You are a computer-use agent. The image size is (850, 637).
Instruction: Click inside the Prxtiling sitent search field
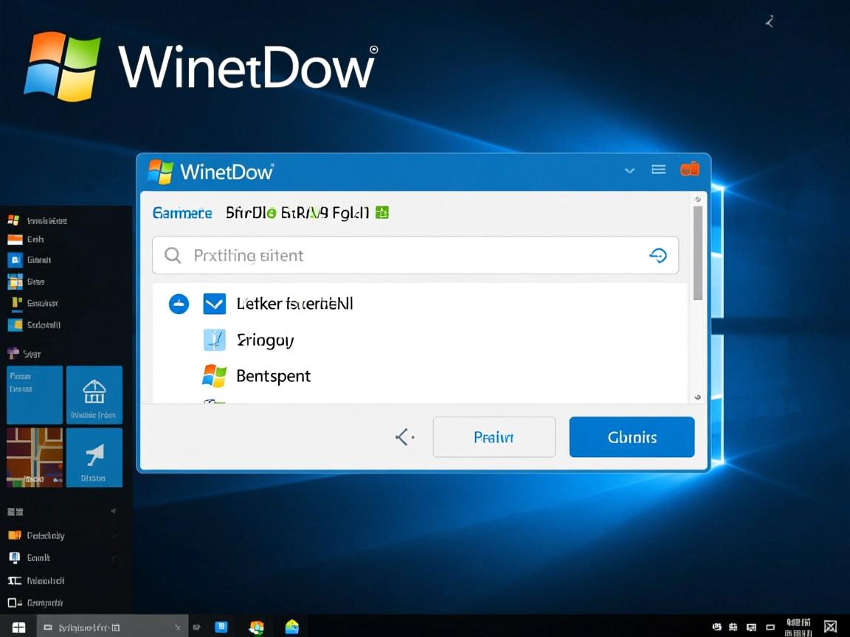(369, 255)
